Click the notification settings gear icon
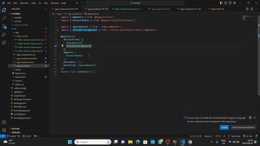The height and width of the screenshot is (146, 260). tap(250, 118)
